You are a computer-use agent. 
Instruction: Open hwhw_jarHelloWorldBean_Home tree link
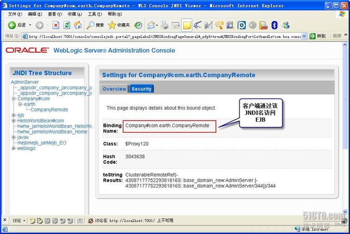52,132
